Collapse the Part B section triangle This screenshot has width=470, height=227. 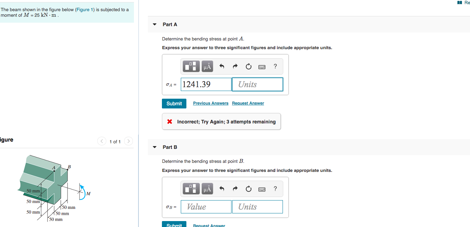click(155, 147)
